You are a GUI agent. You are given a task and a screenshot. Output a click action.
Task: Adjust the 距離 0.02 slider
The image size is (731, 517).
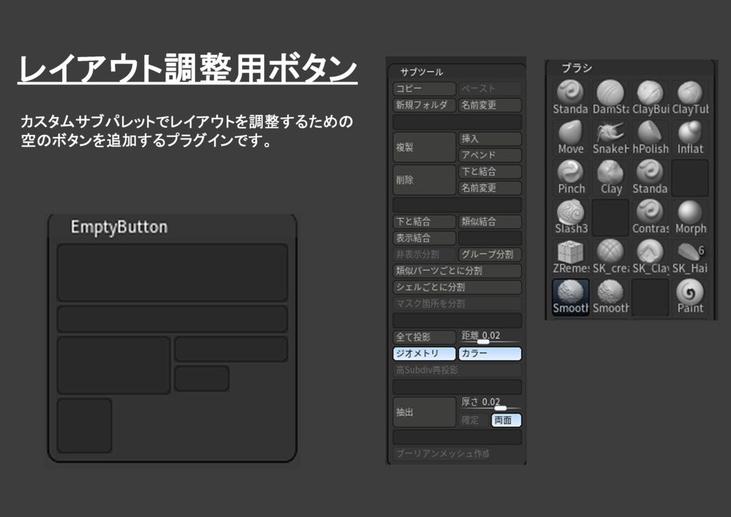tap(490, 337)
